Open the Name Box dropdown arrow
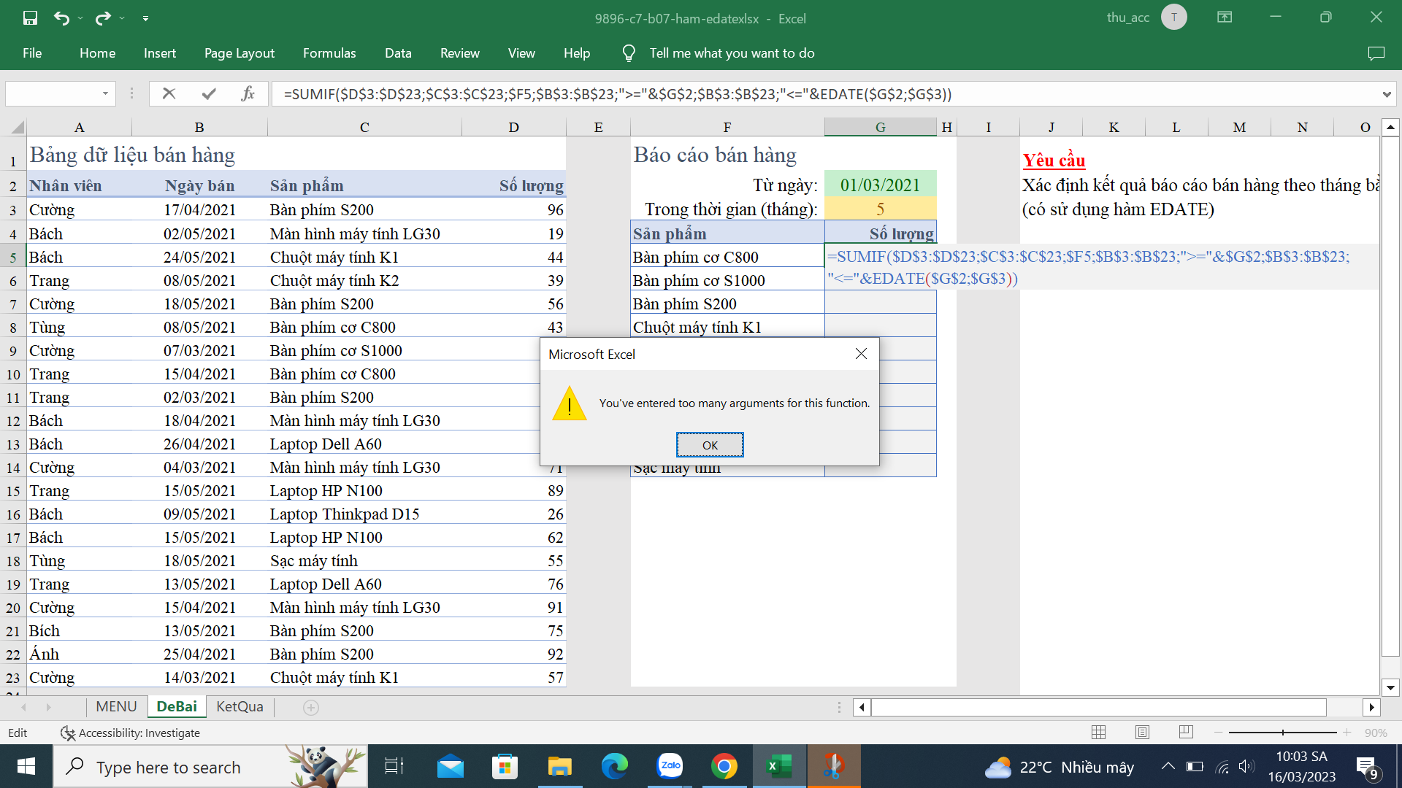The width and height of the screenshot is (1402, 788). point(105,93)
